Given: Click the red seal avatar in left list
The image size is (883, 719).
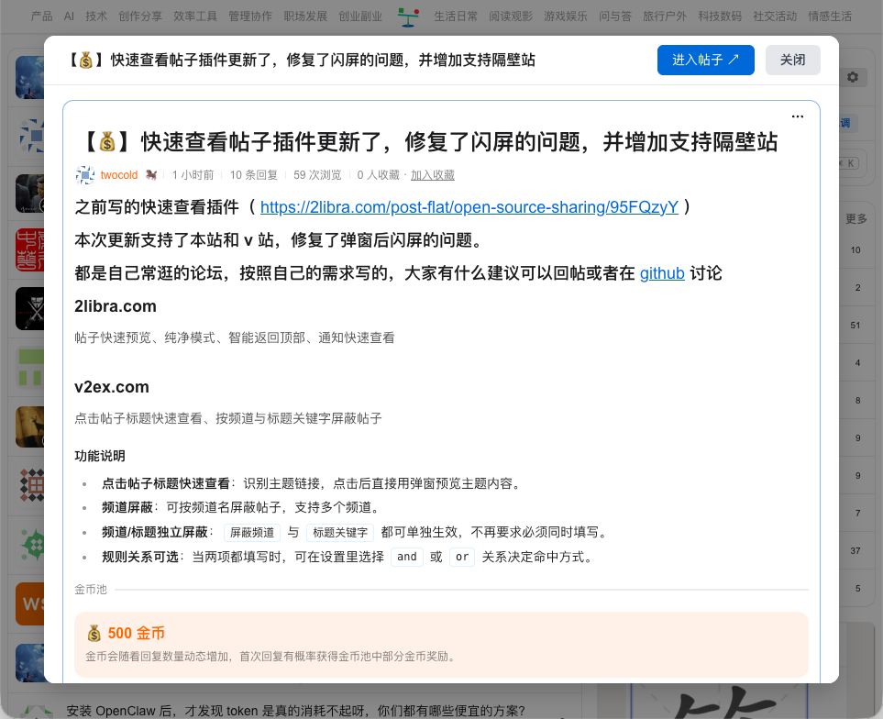Looking at the screenshot, I should 29,249.
